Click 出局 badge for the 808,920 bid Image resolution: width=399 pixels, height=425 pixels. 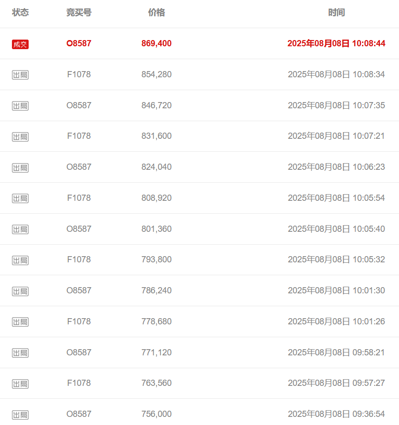point(20,198)
